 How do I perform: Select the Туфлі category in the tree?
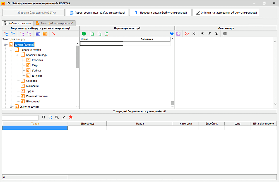[30, 91]
